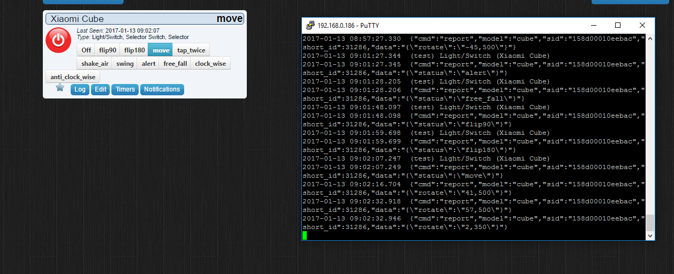Screen dimensions: 674x274
Task: Click the PuTTY scrollbar up arrow
Action: click(650, 39)
